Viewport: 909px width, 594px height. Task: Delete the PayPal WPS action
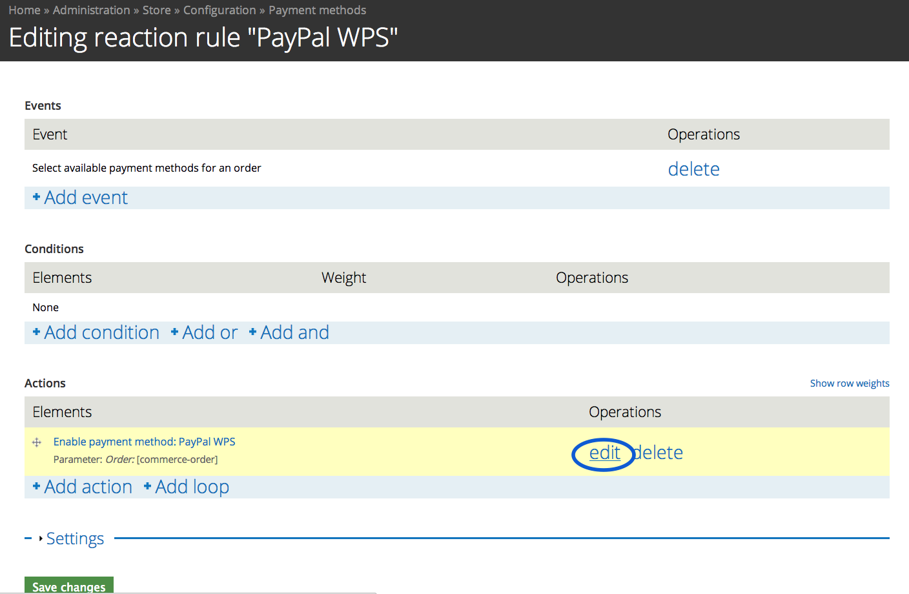coord(658,453)
